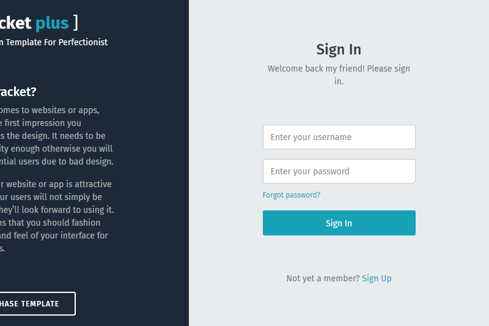The height and width of the screenshot is (326, 489).
Task: Click the Template For Perfectionist tagline
Action: 55,42
